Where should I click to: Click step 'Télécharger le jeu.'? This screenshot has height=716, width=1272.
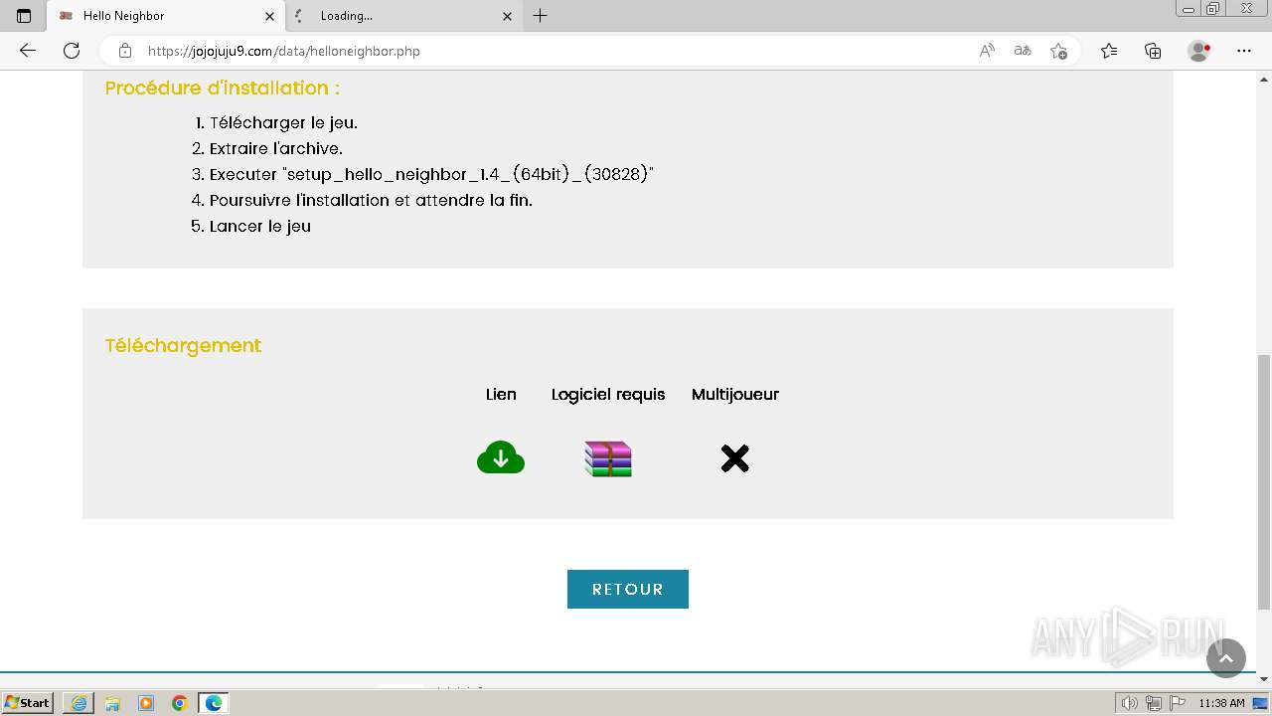pos(283,123)
